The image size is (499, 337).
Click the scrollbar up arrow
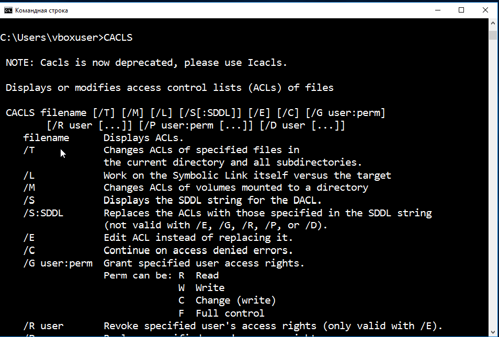[493, 23]
